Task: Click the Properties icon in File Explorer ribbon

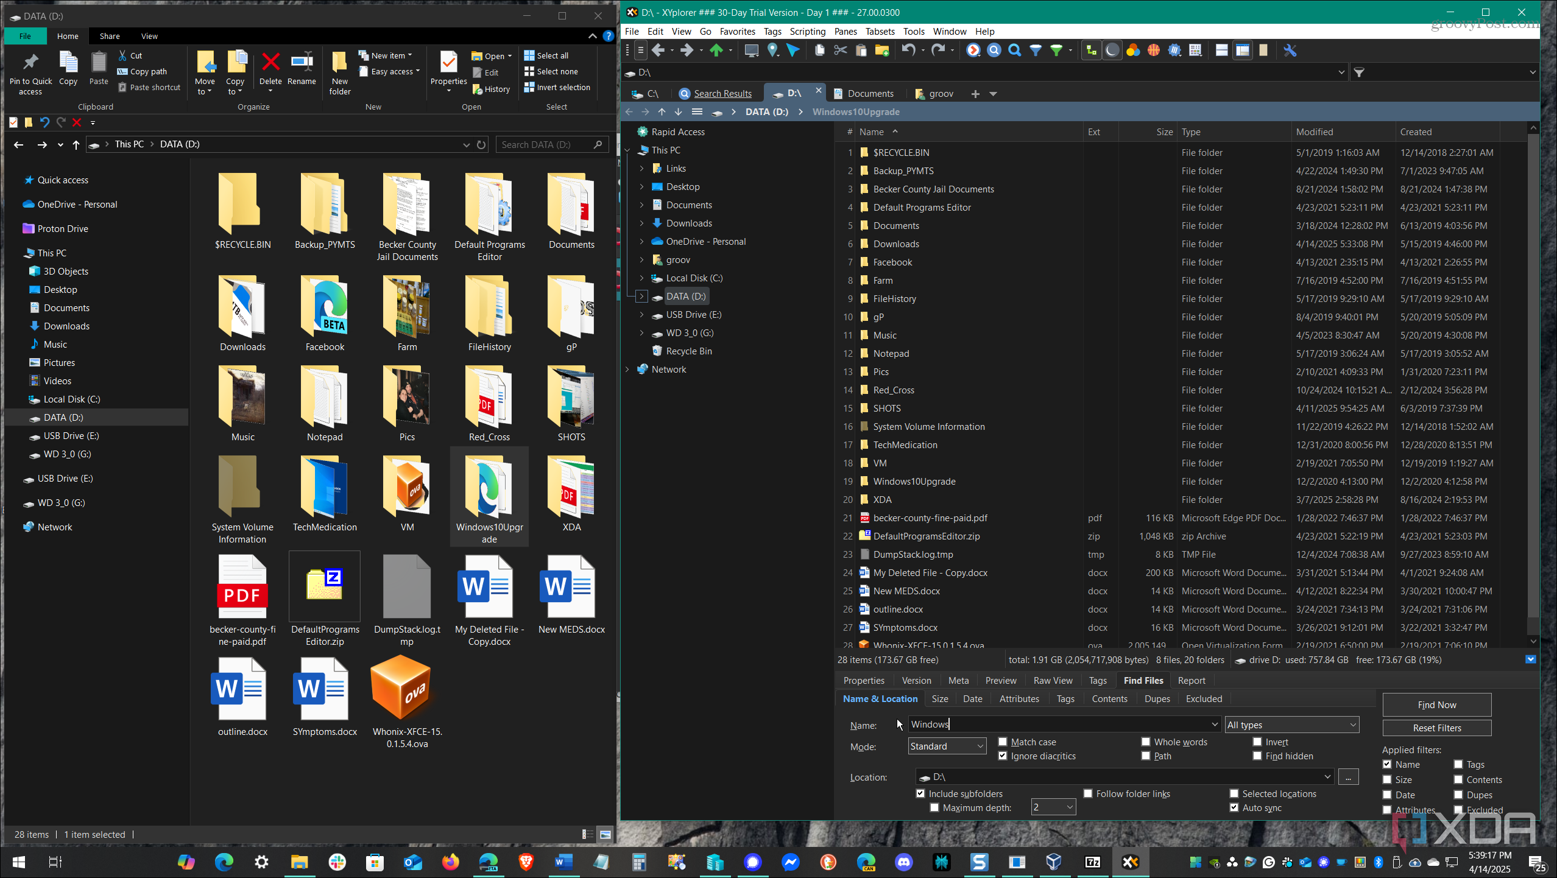Action: coord(449,61)
